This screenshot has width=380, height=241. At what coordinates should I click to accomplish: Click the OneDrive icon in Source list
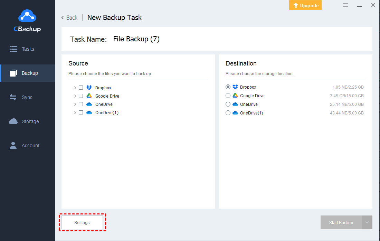pos(89,104)
